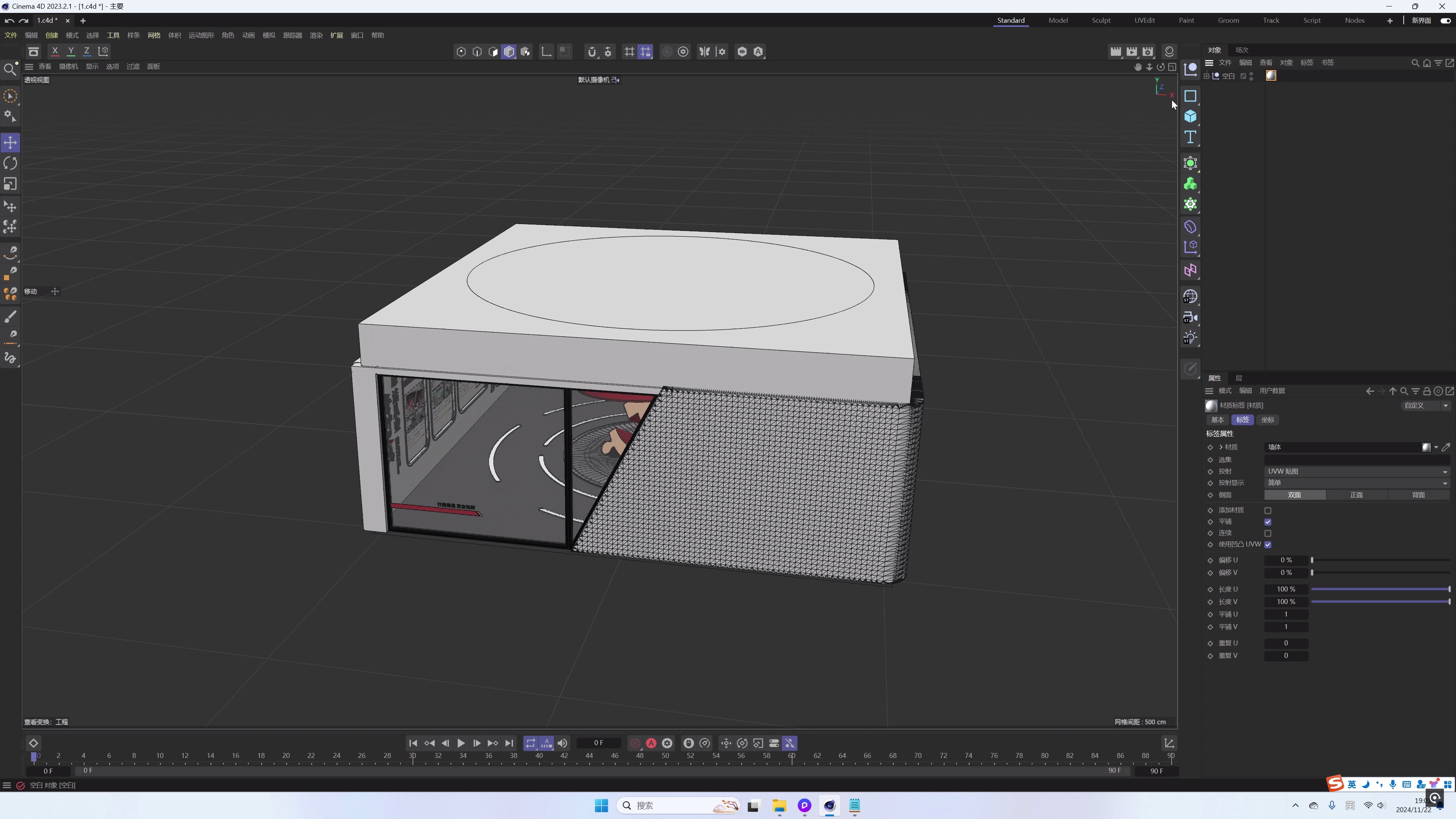Click the symmetry tool icon in the toolbar
Image resolution: width=1456 pixels, height=819 pixels.
click(705, 52)
